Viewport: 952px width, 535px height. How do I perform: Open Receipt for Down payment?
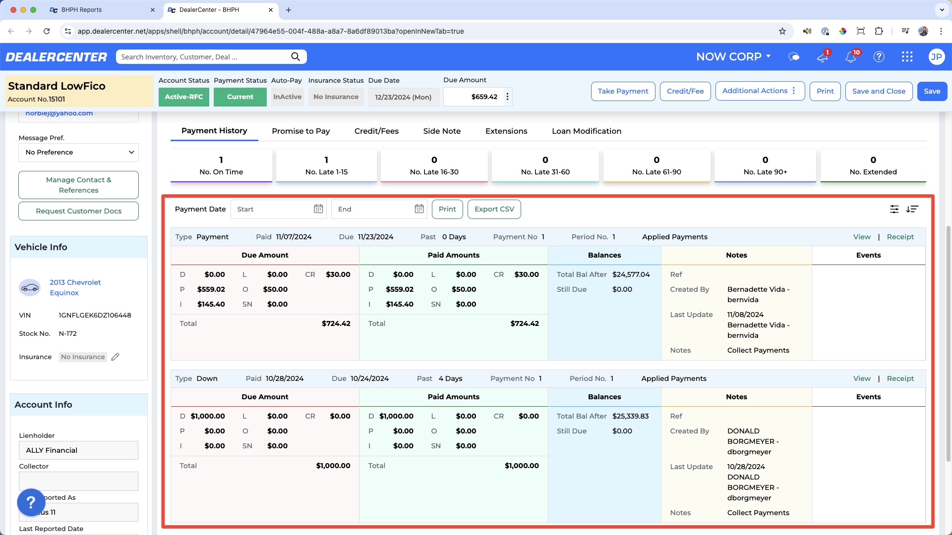click(x=900, y=378)
